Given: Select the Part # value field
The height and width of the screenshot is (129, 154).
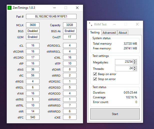Looking at the screenshot, I should tap(51, 16).
